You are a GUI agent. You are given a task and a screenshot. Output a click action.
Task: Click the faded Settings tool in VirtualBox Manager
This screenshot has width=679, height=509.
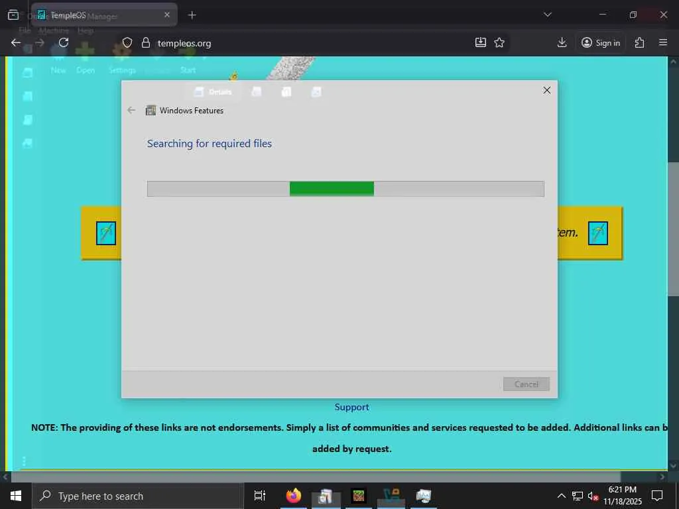tap(122, 59)
